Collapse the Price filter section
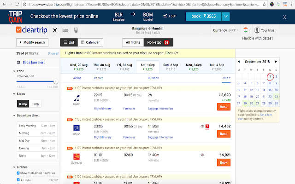Viewport: 295px width, 184px height. 18,71
